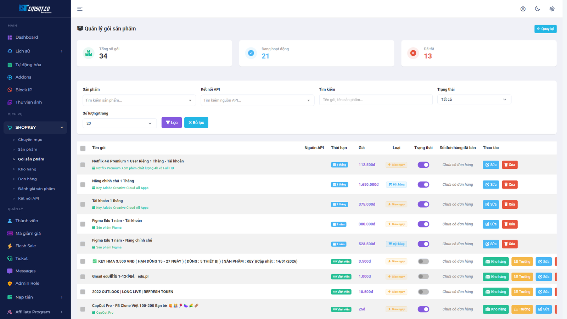
Task: Click the Quay lại button
Action: pos(545,29)
